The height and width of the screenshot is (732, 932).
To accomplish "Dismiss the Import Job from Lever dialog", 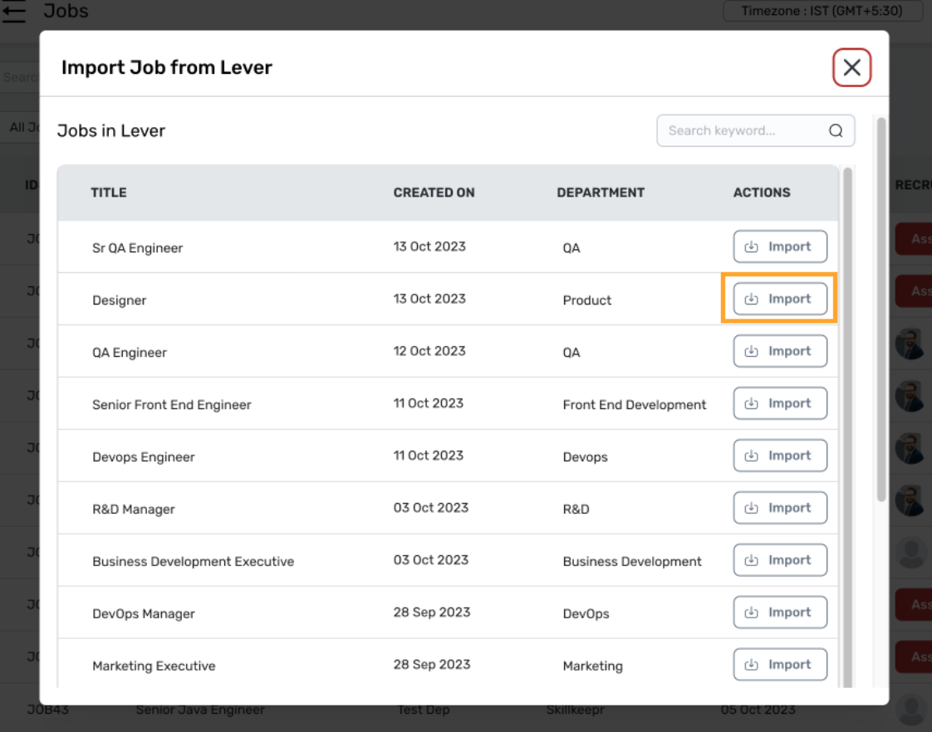I will (x=851, y=67).
